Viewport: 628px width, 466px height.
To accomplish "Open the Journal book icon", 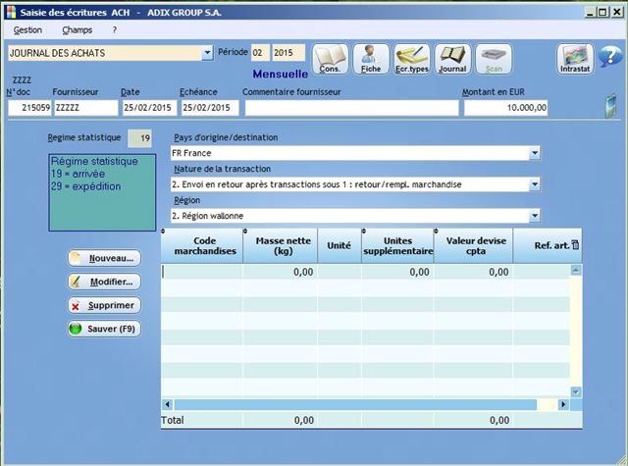I will (x=452, y=59).
